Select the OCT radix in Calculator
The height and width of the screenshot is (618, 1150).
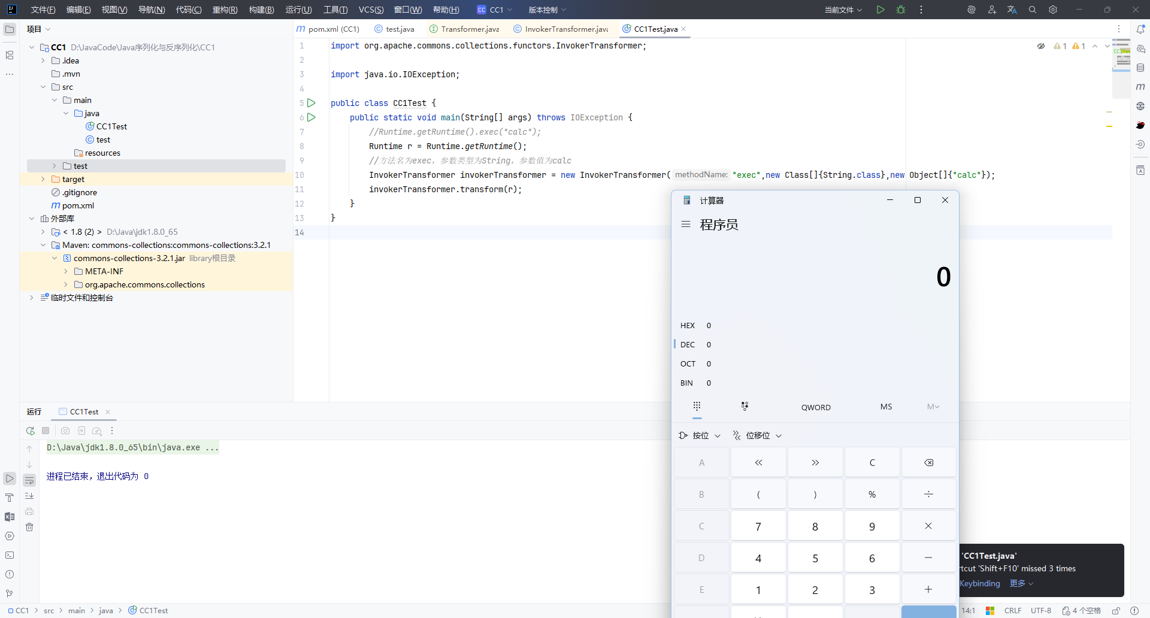pyautogui.click(x=815, y=364)
